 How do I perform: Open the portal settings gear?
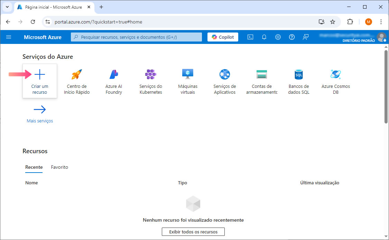tap(278, 37)
